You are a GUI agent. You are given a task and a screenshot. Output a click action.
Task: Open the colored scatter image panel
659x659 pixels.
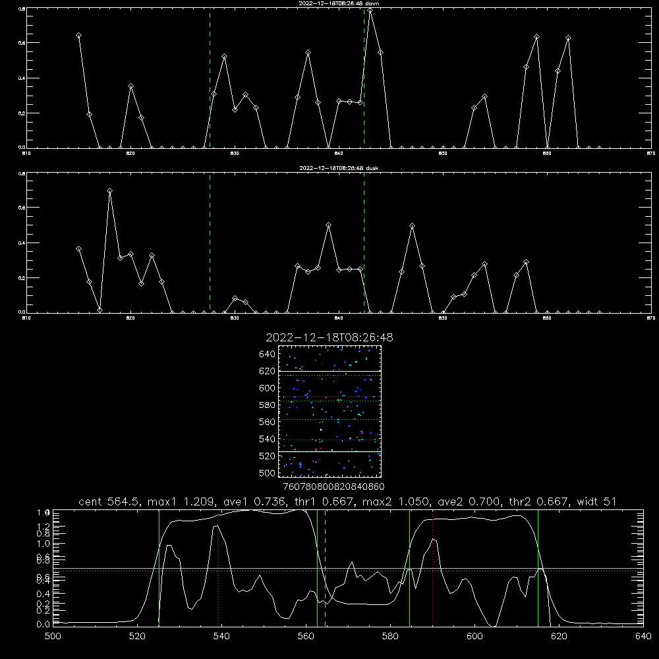click(x=329, y=411)
